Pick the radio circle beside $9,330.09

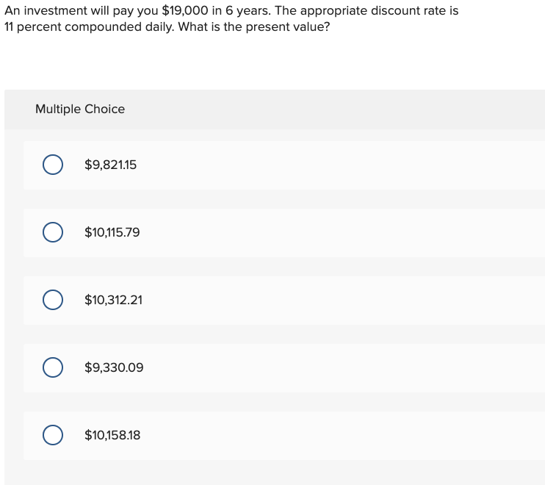52,367
